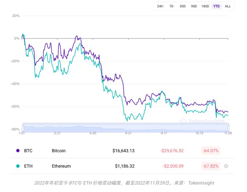Click the ETH -67.82% change badge
Viewport: 247px width, 192px height.
(210, 166)
